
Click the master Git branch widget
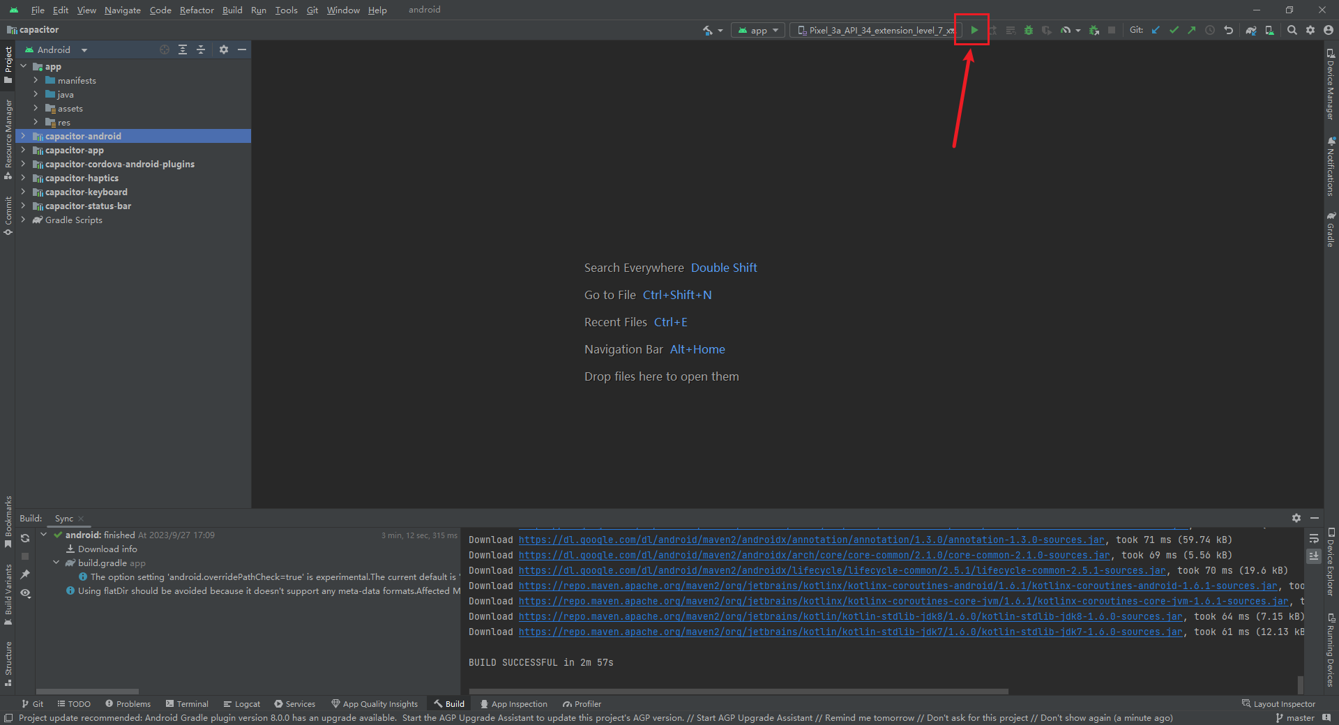[1295, 718]
